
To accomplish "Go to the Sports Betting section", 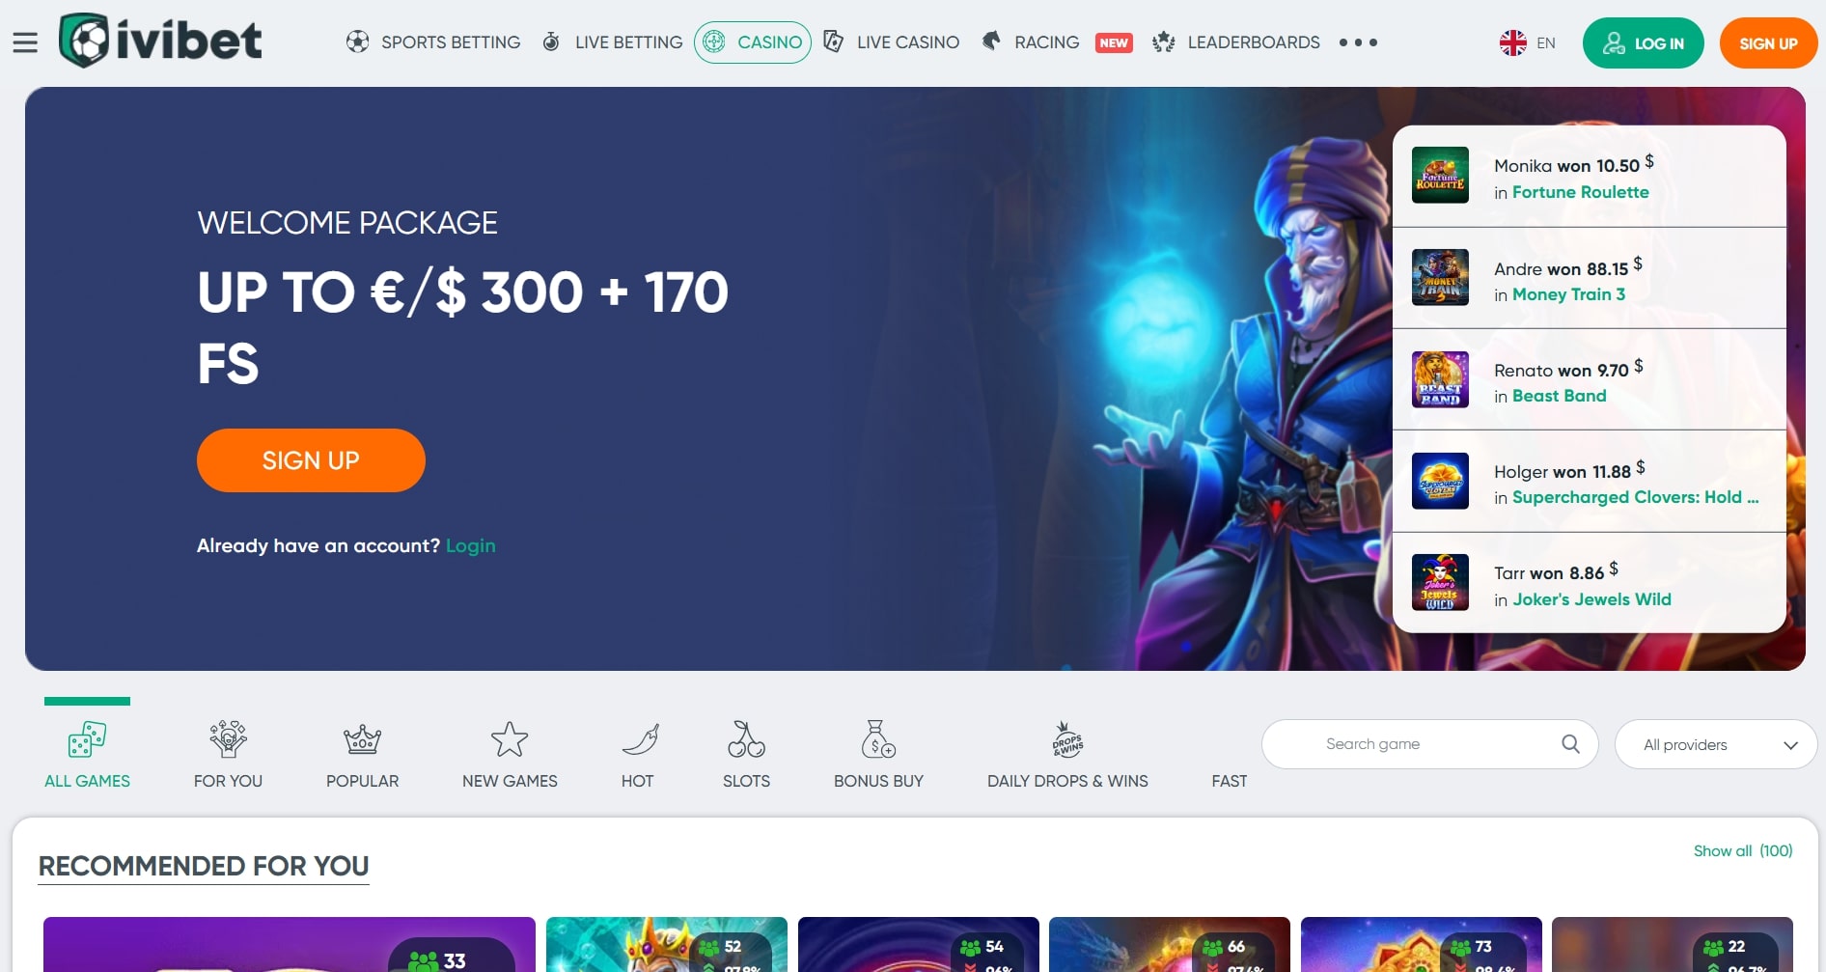I will pos(433,42).
